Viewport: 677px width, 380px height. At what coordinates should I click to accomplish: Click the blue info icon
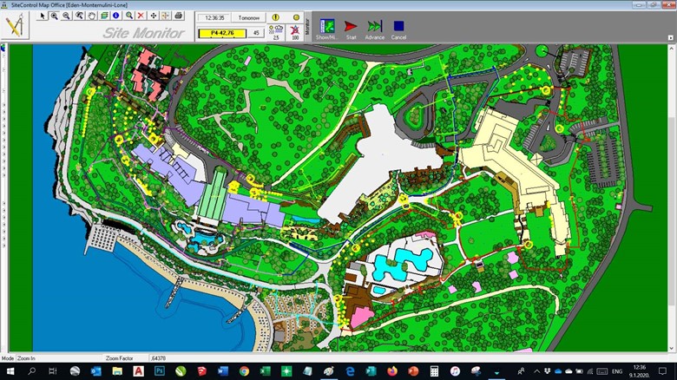click(x=116, y=16)
